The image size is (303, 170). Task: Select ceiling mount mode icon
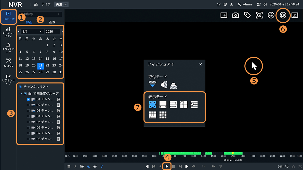click(152, 84)
